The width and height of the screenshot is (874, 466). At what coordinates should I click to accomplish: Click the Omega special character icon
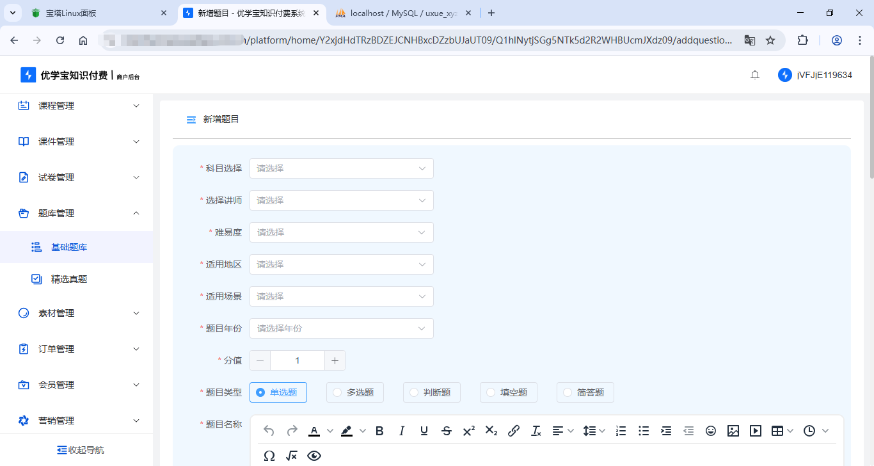269,456
